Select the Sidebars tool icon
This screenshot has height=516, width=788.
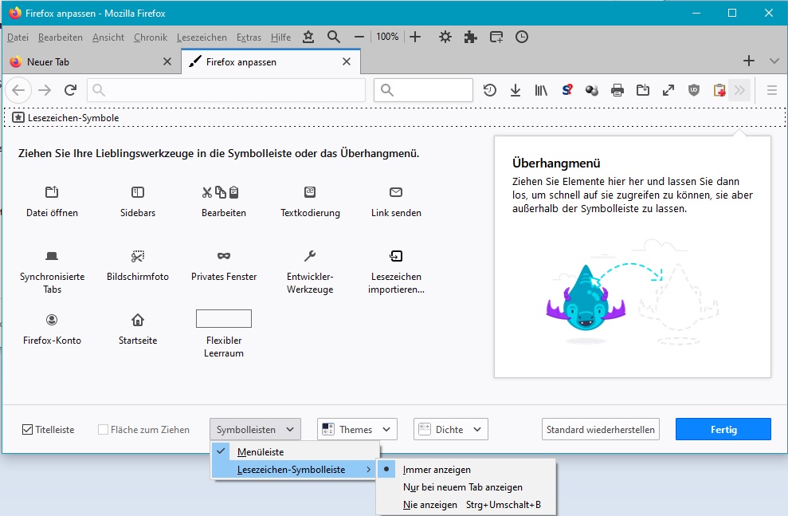tap(138, 191)
